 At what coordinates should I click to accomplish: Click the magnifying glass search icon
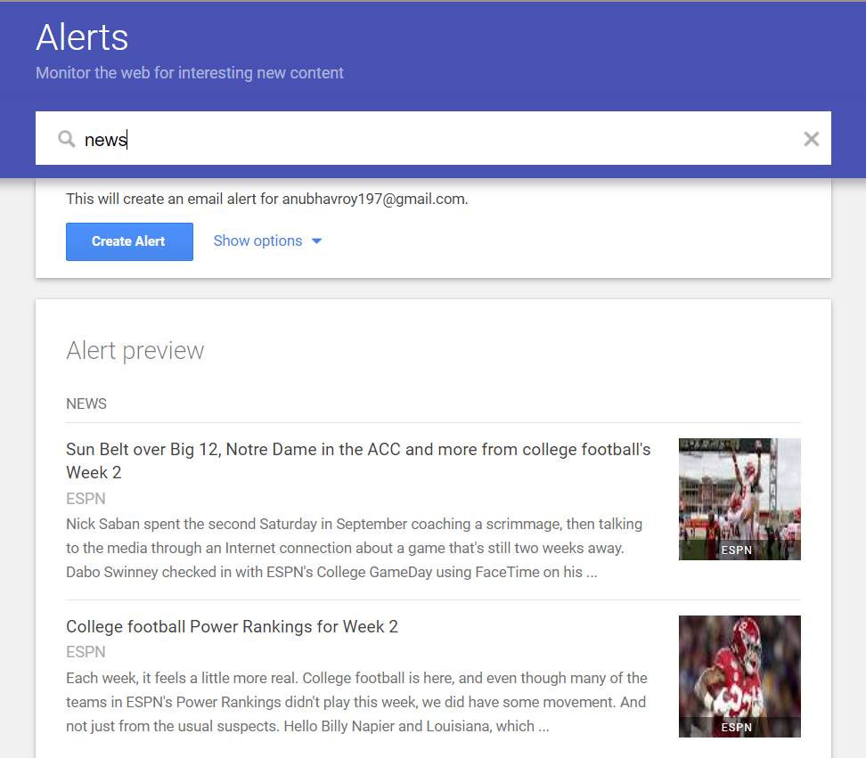tap(66, 139)
